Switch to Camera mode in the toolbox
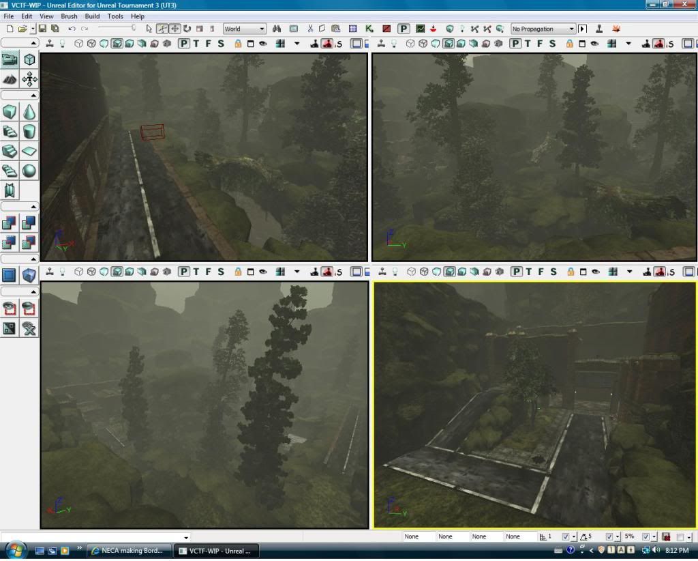 point(10,59)
